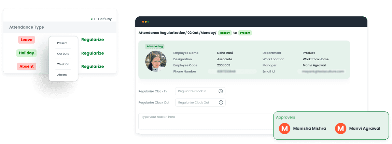Click the Employee Name label
This screenshot has width=392, height=144.
click(x=186, y=53)
